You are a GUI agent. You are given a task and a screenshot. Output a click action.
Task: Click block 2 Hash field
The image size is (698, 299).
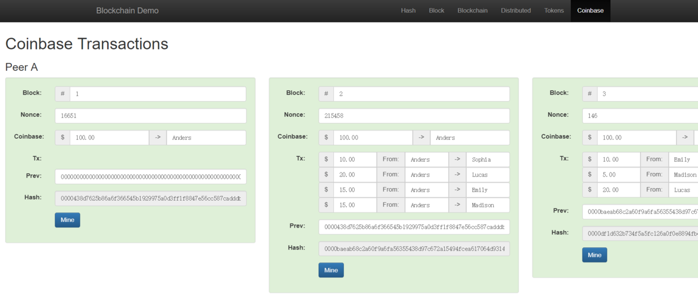click(x=414, y=249)
